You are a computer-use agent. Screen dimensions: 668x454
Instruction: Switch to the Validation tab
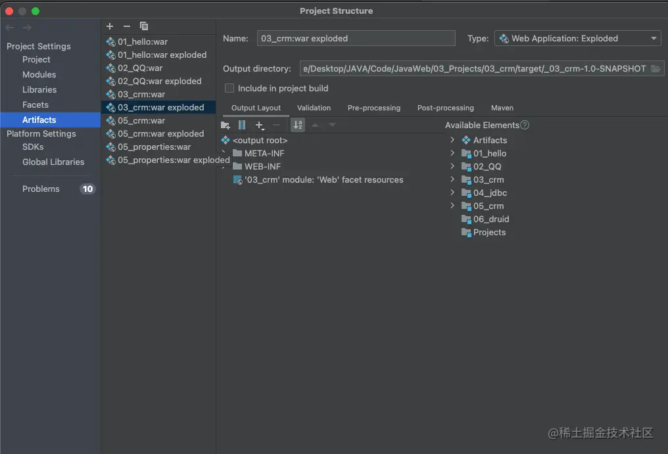pos(314,108)
